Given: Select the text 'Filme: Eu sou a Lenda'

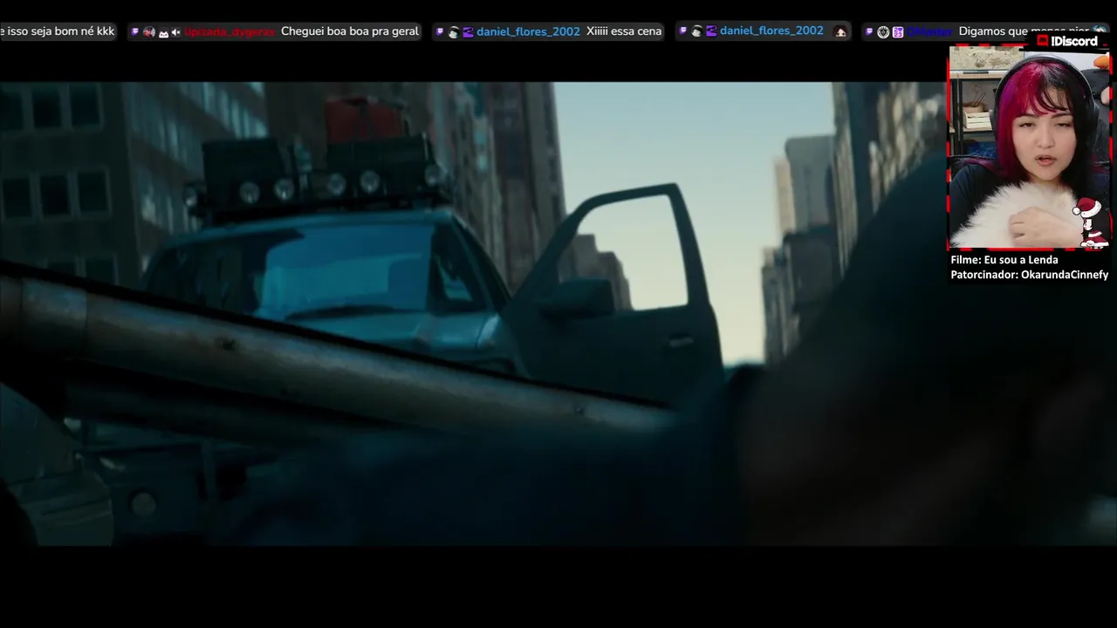Looking at the screenshot, I should click(x=1004, y=260).
